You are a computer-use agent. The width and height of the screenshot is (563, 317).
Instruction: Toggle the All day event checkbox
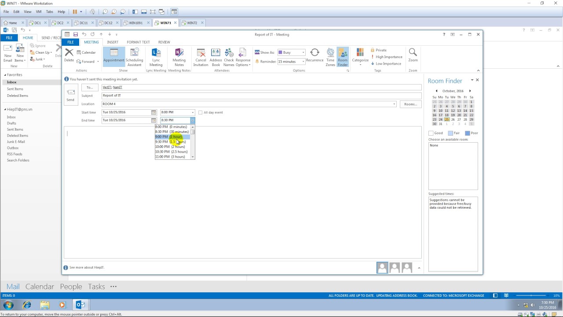[x=201, y=113]
